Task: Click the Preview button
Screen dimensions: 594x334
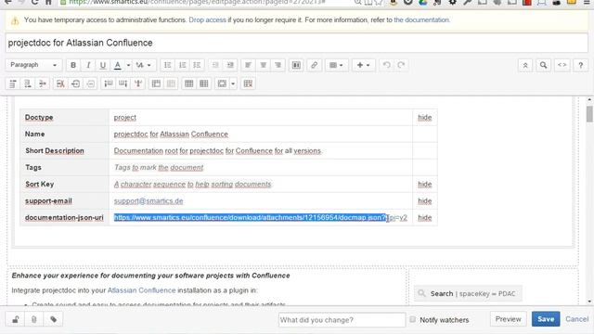Action: pos(508,319)
